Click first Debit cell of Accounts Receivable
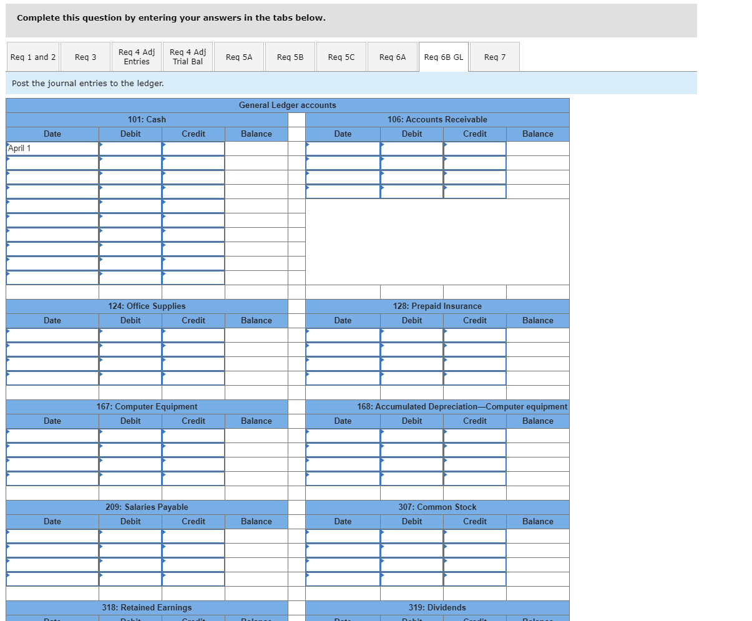The height and width of the screenshot is (621, 752). point(412,149)
